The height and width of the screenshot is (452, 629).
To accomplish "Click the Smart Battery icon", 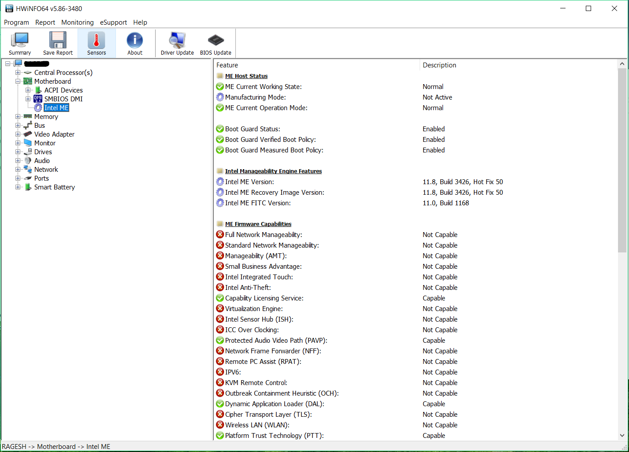I will [x=28, y=187].
